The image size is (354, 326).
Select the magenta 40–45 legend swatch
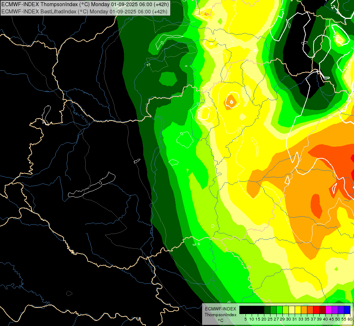click(x=329, y=310)
